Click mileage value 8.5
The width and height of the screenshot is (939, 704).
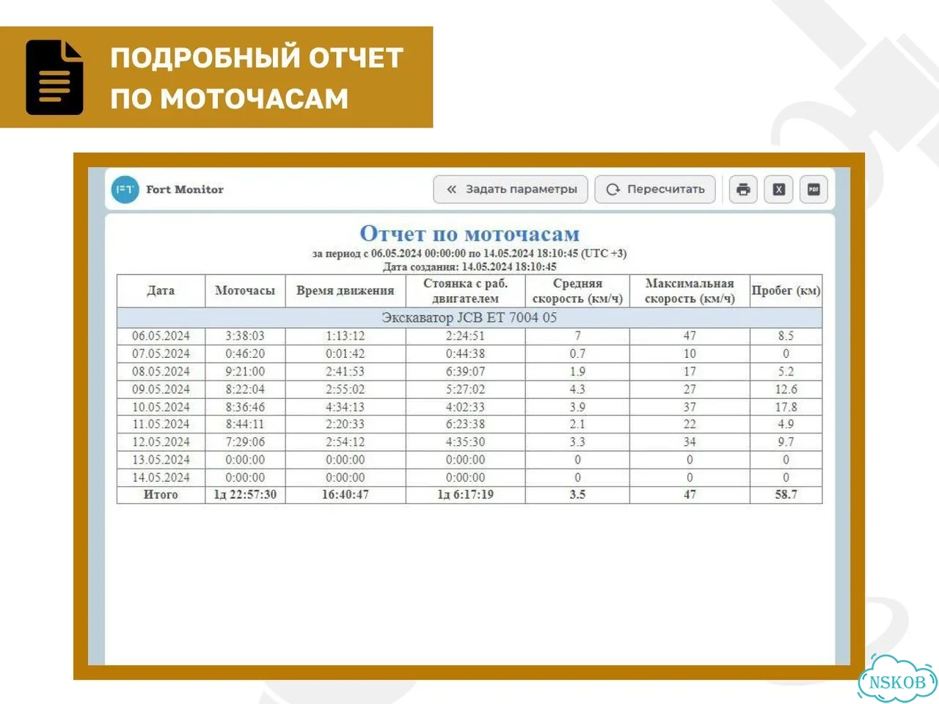coord(786,336)
